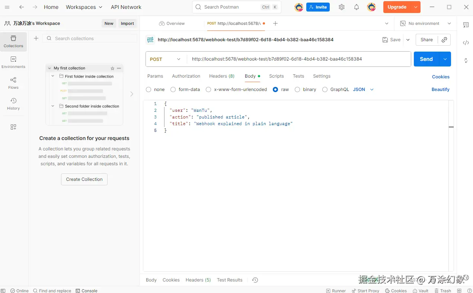Click the Import button

point(127,23)
